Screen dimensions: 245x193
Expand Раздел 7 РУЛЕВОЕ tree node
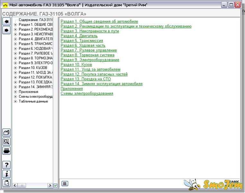(x=15, y=53)
